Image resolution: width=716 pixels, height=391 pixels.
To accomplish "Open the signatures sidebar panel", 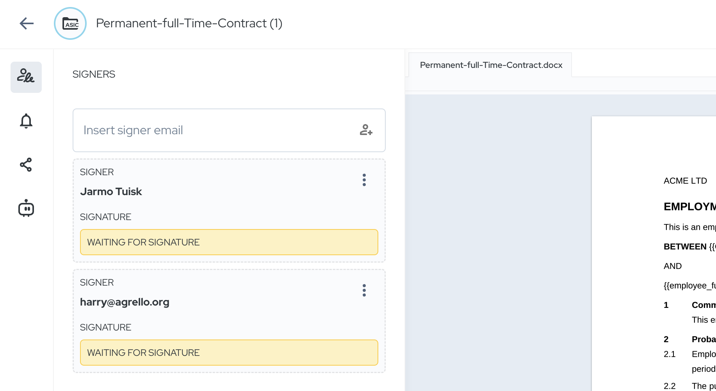I will [26, 77].
